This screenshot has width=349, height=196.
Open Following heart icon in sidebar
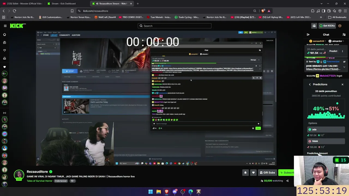[x=4, y=50]
